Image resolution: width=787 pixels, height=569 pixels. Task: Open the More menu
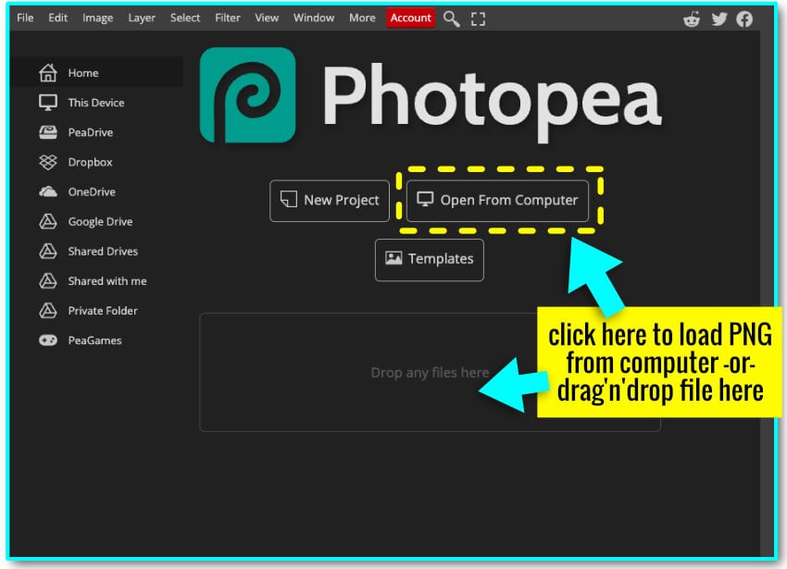click(362, 19)
